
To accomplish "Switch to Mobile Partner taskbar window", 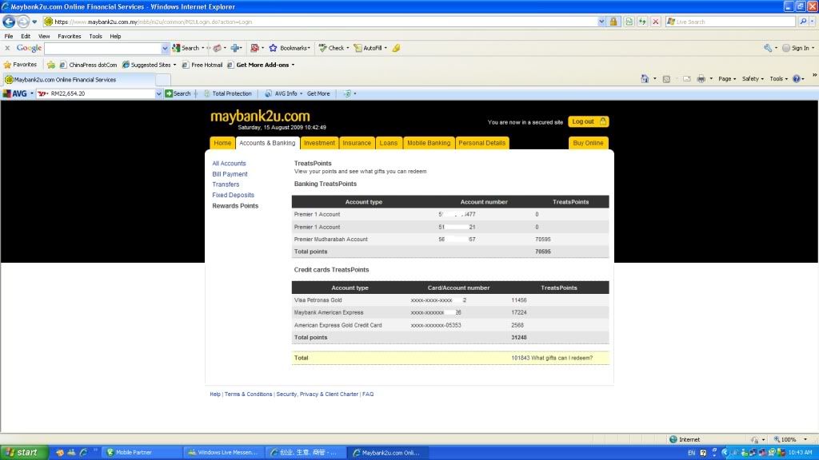I will pyautogui.click(x=141, y=452).
